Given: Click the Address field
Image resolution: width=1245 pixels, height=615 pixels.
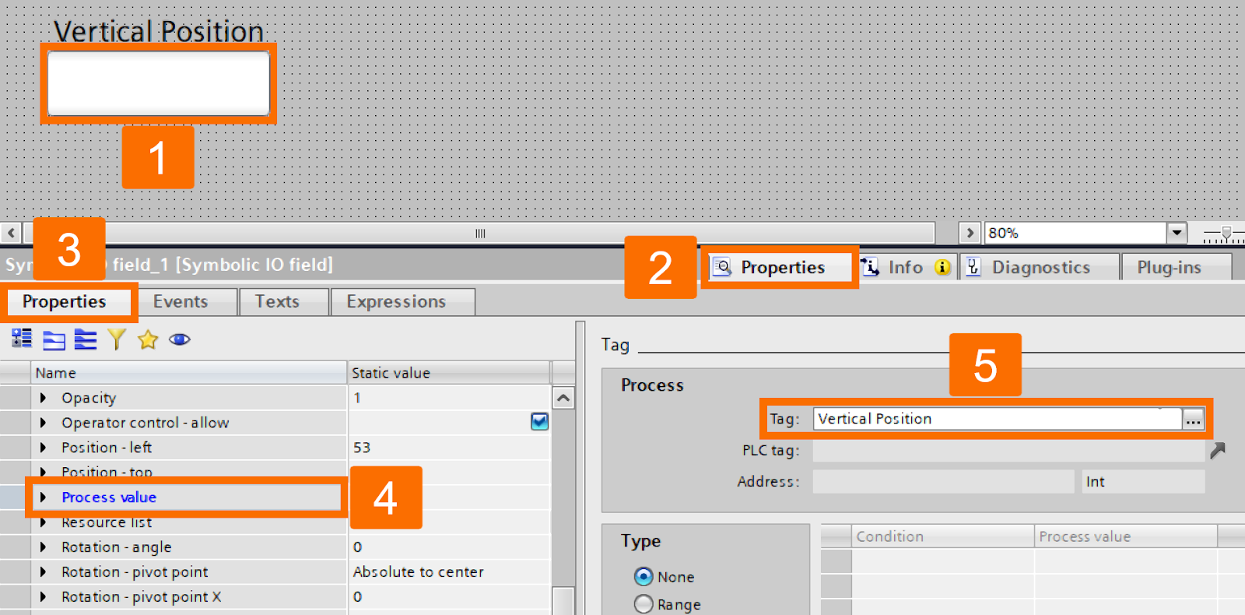Looking at the screenshot, I should [x=943, y=482].
